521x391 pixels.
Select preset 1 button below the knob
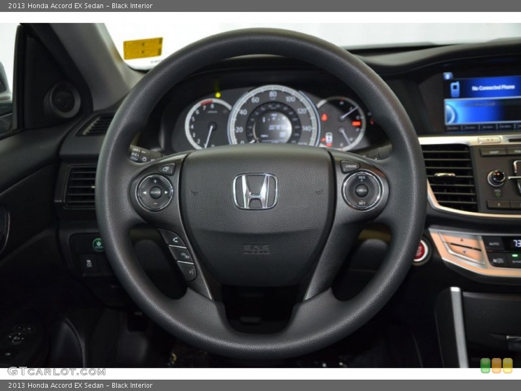pyautogui.click(x=498, y=204)
